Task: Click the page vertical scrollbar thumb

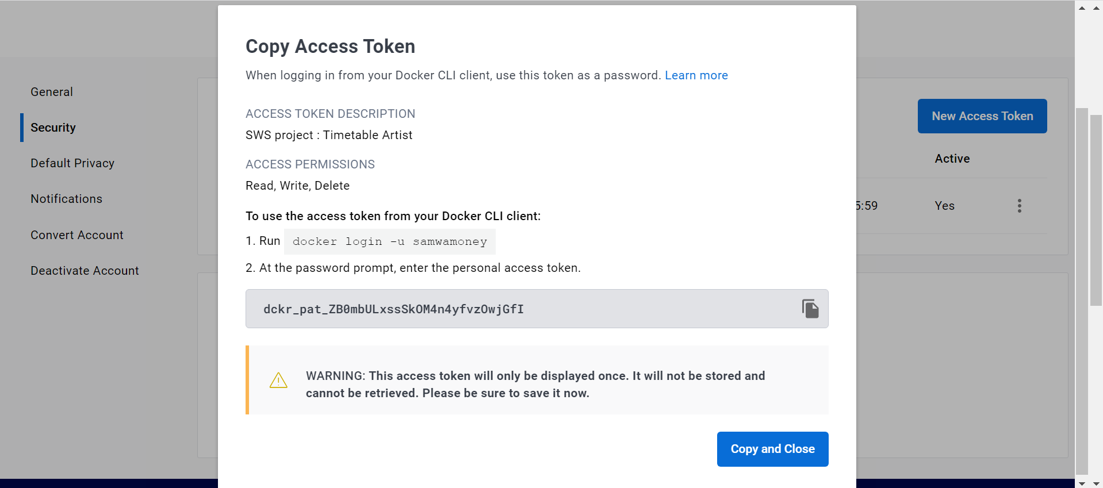Action: (x=1082, y=287)
